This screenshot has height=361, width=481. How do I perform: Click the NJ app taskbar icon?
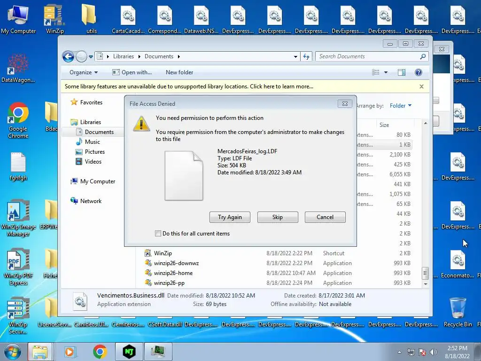coord(129,352)
